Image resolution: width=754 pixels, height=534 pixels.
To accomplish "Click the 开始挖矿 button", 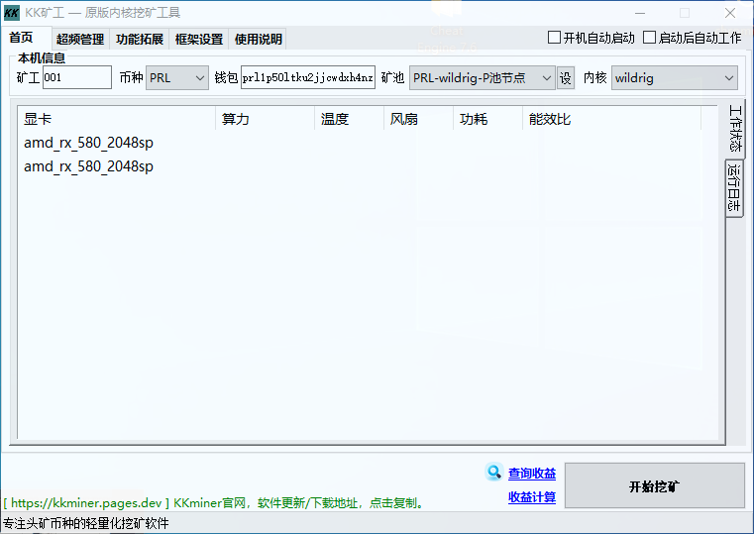I will 655,485.
